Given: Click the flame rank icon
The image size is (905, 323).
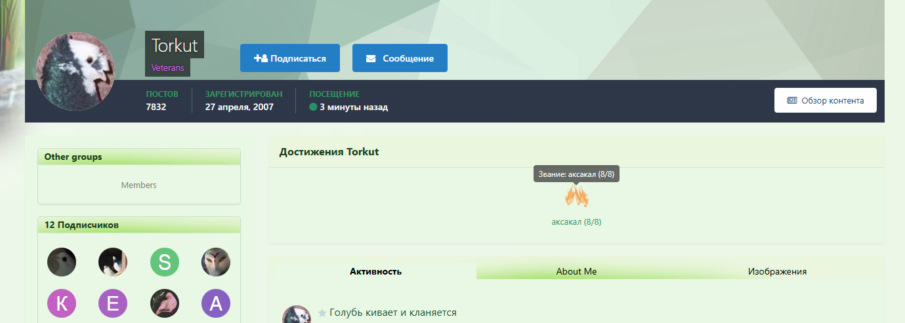Looking at the screenshot, I should click(576, 196).
